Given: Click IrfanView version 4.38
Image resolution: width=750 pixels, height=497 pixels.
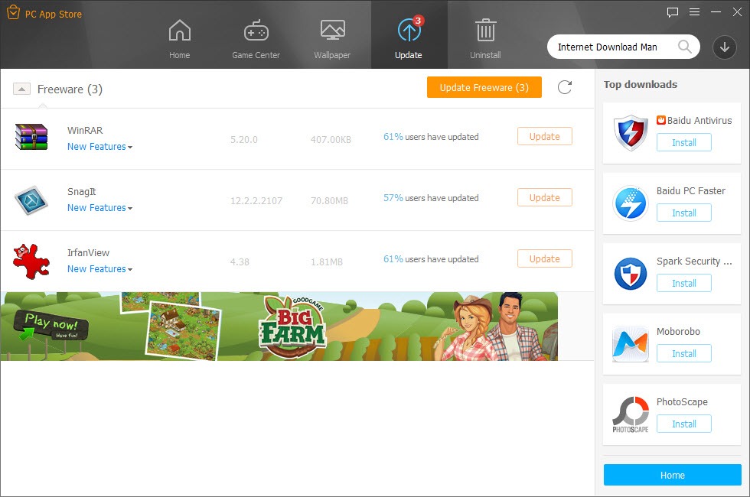Looking at the screenshot, I should click(240, 261).
